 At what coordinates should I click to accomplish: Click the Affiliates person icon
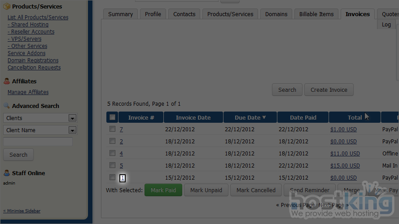pos(7,82)
